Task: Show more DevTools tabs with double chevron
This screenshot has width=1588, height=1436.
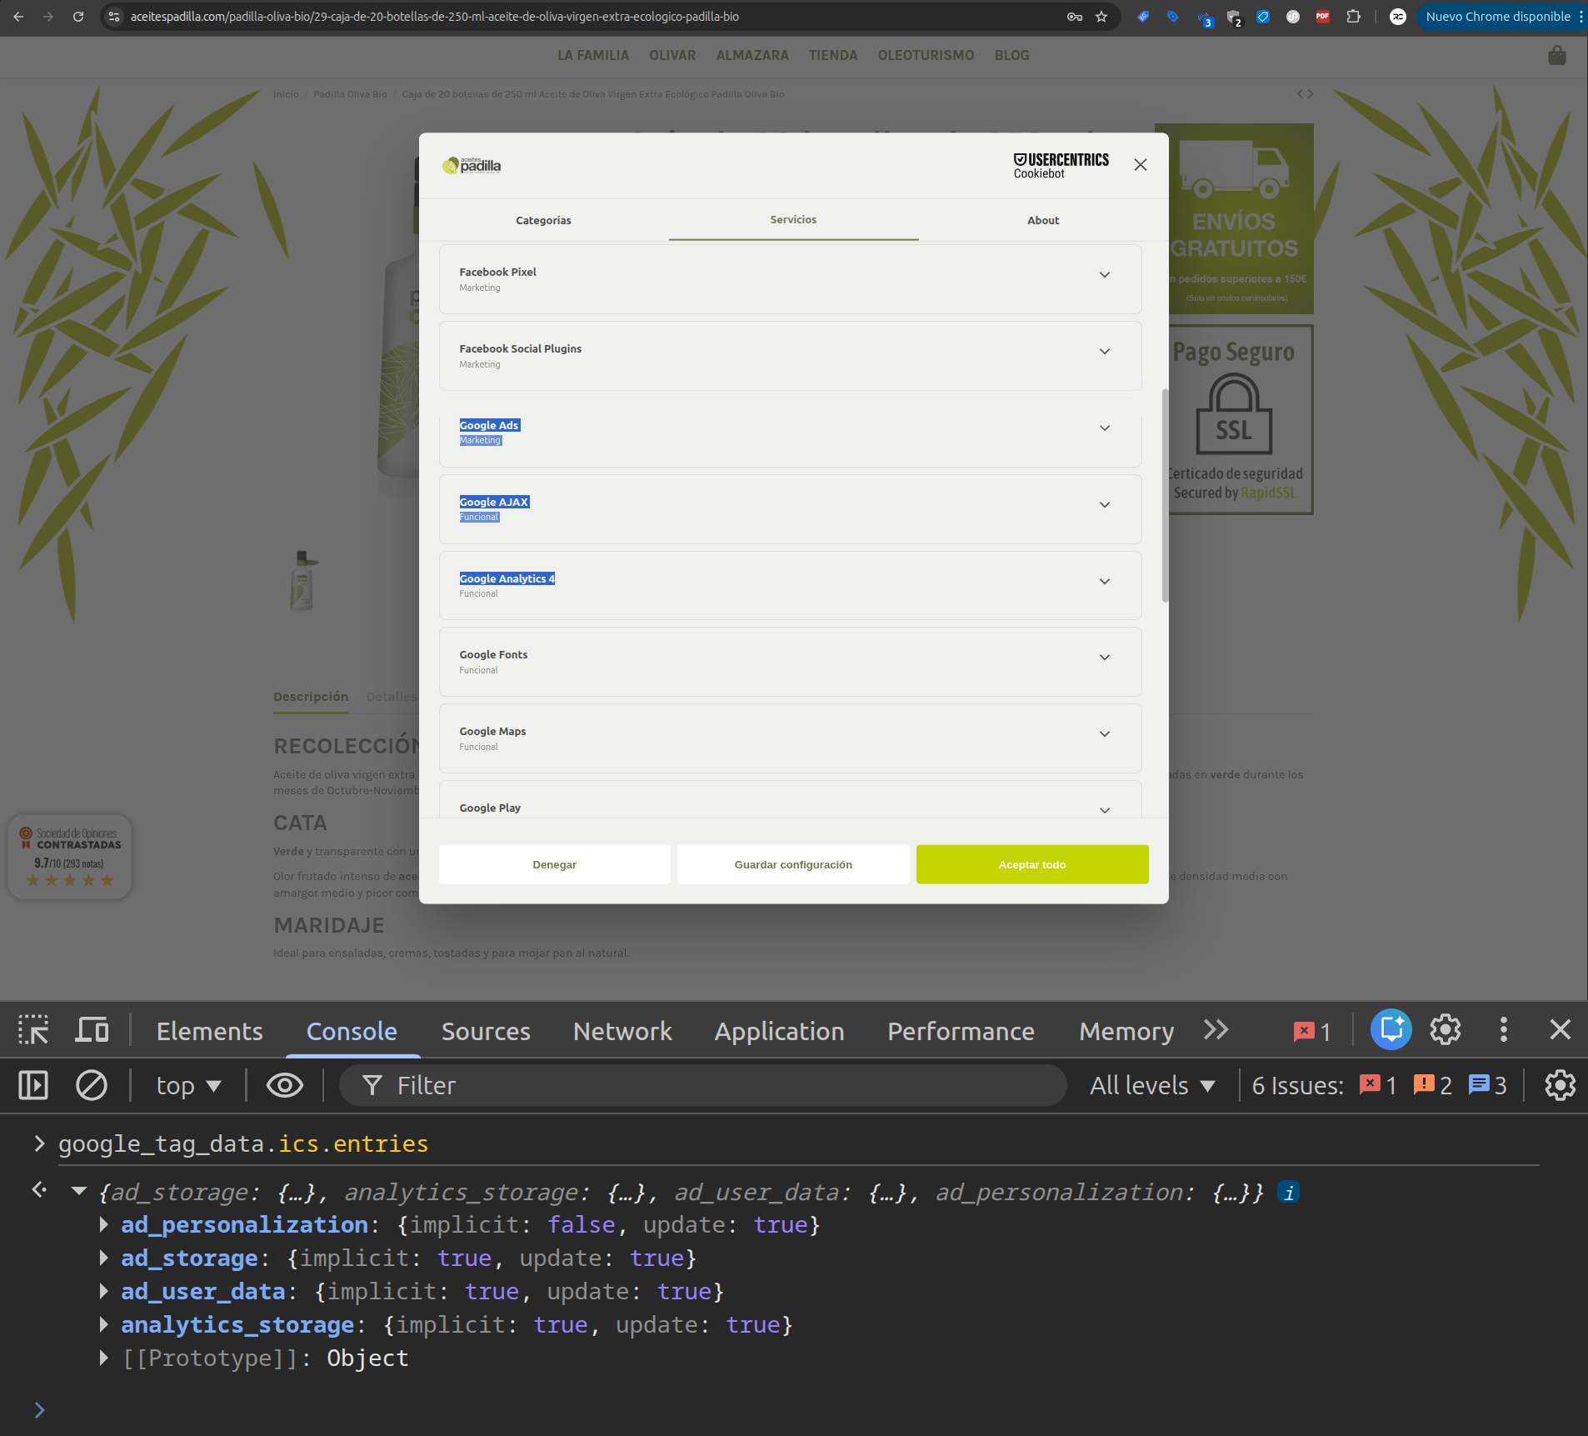Action: pos(1216,1030)
